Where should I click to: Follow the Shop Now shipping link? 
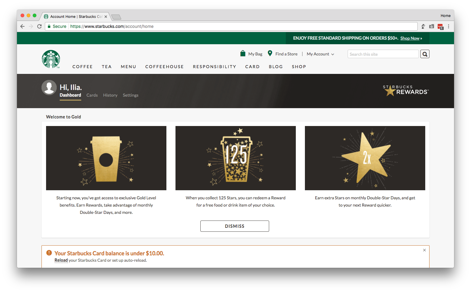410,38
